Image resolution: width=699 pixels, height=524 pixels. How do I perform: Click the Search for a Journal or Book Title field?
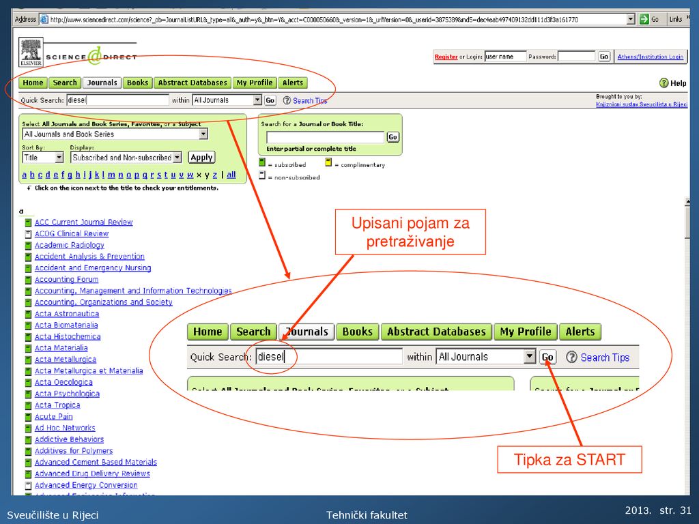[325, 137]
